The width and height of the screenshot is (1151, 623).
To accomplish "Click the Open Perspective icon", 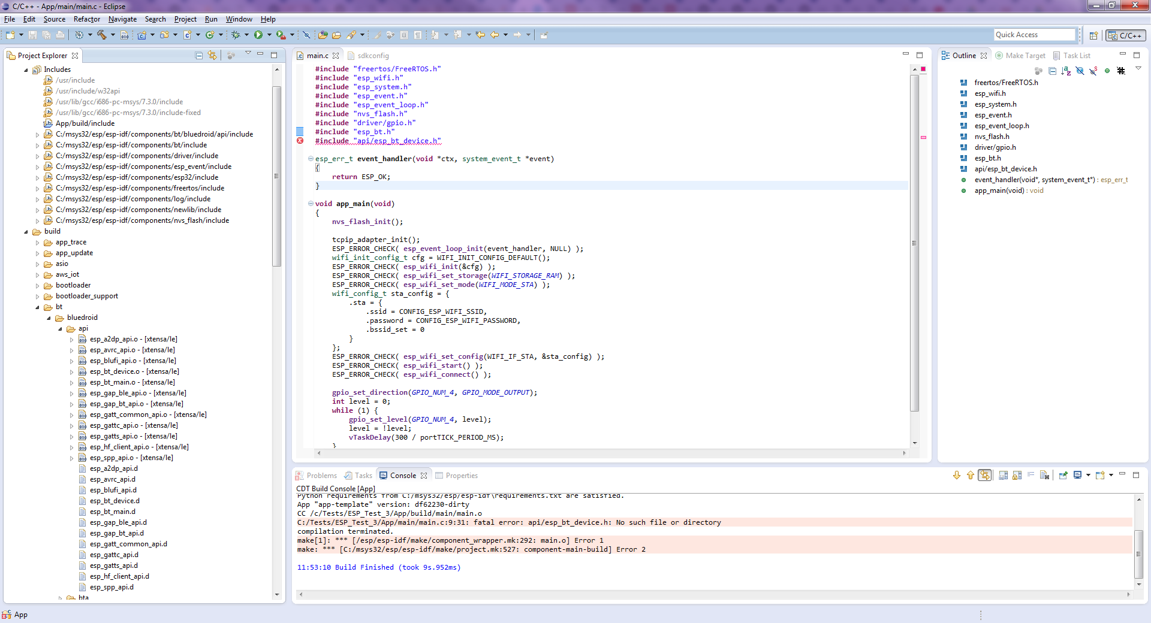I will point(1093,35).
